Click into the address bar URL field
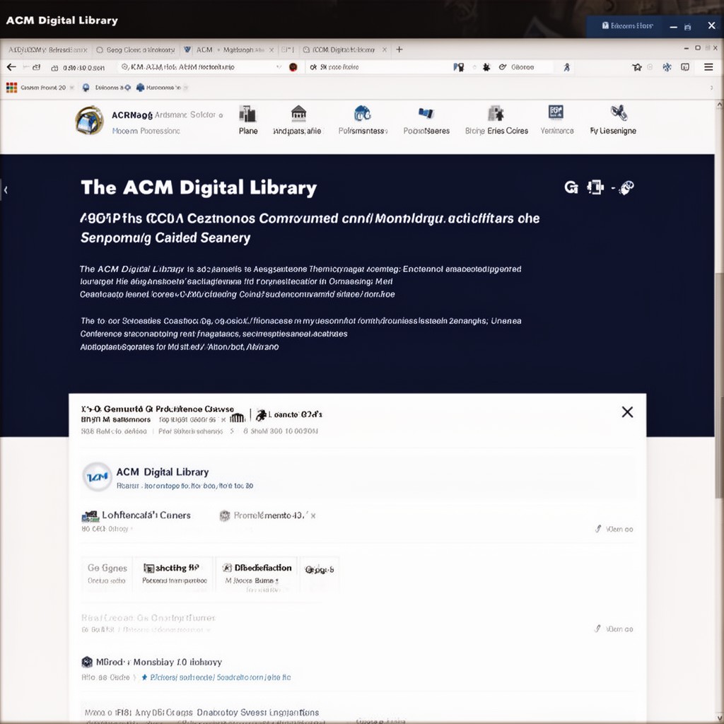Screen dimensions: 724x724 (199, 67)
